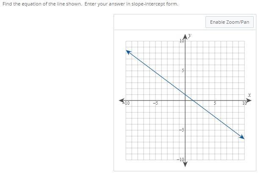Click the x axis label letter
Viewport: 261px width, 176px height.
click(x=249, y=95)
